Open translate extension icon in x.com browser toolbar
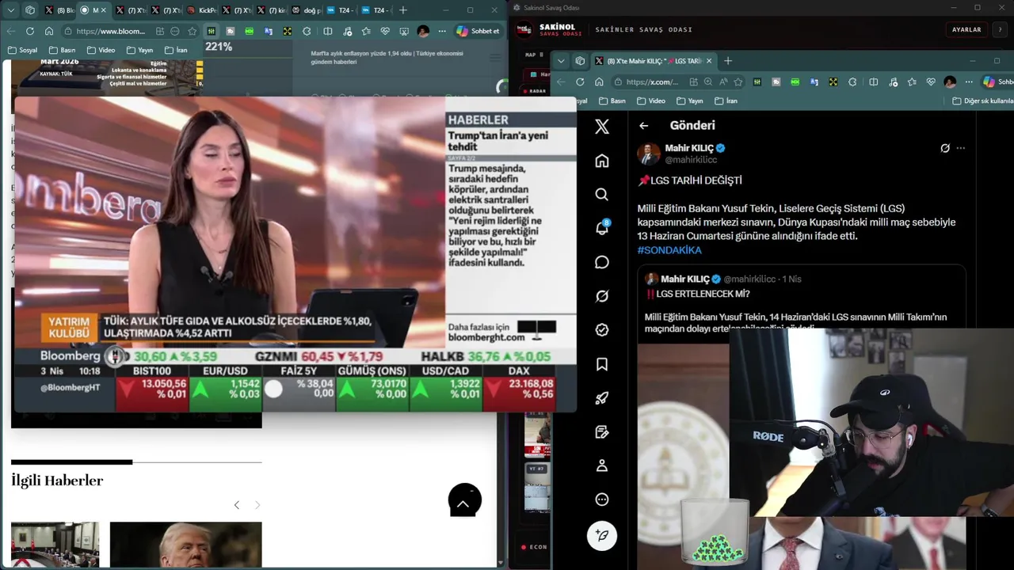Image resolution: width=1014 pixels, height=570 pixels. (x=814, y=82)
